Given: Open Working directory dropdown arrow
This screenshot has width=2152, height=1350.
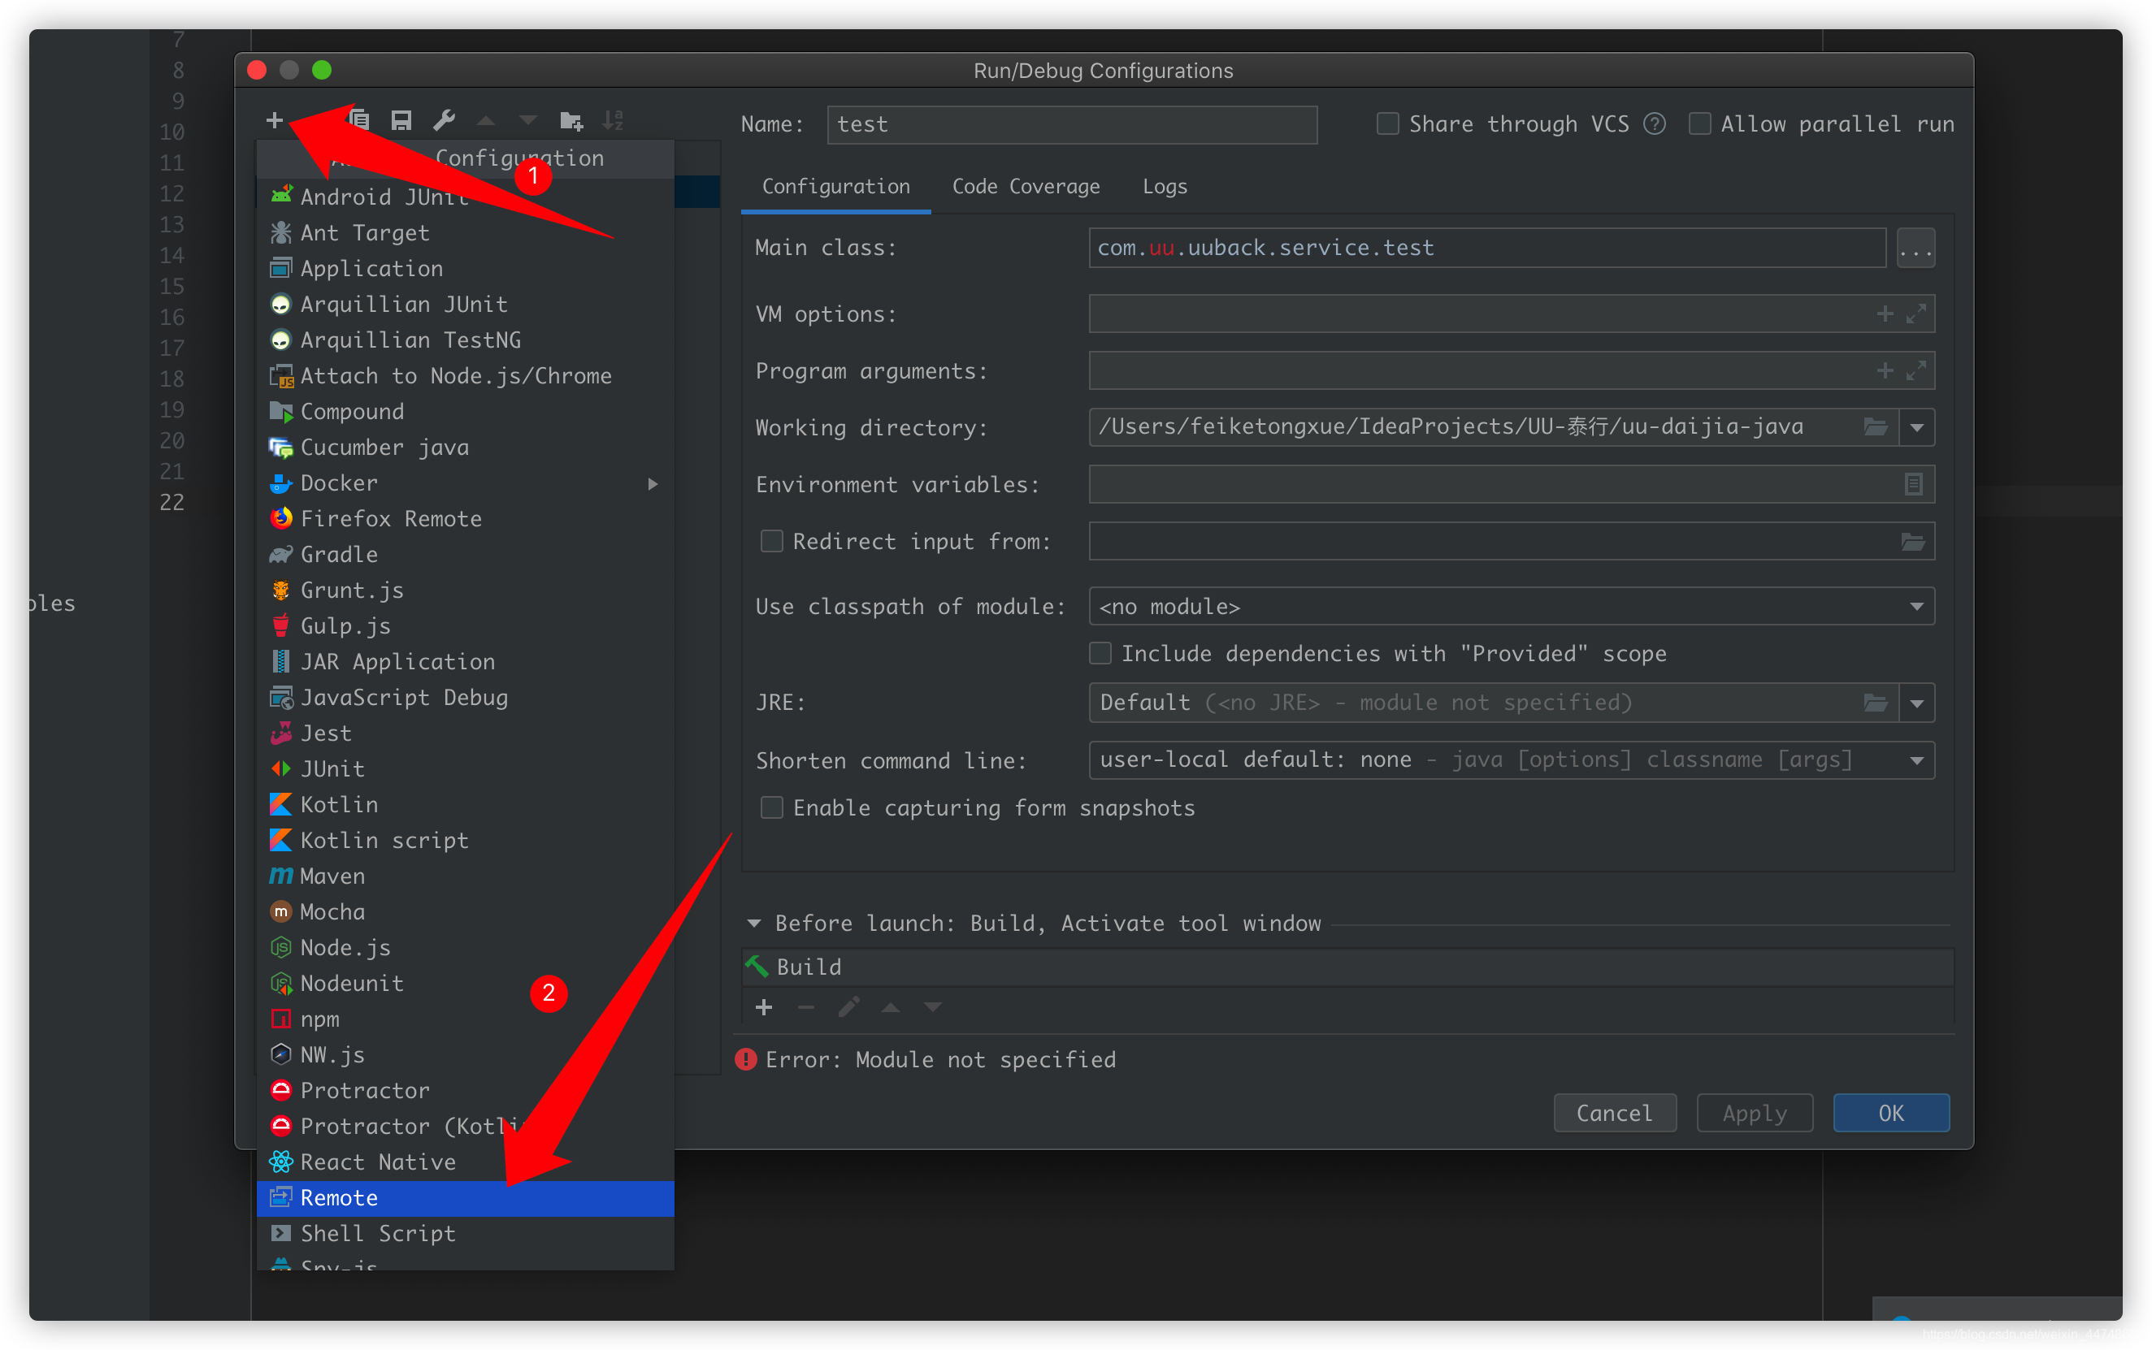Looking at the screenshot, I should coord(1916,428).
